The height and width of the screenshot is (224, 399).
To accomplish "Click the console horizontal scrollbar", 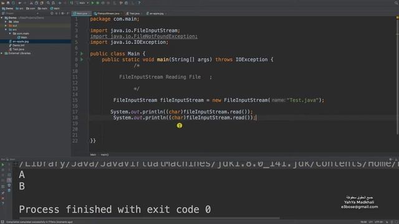I will (150, 218).
